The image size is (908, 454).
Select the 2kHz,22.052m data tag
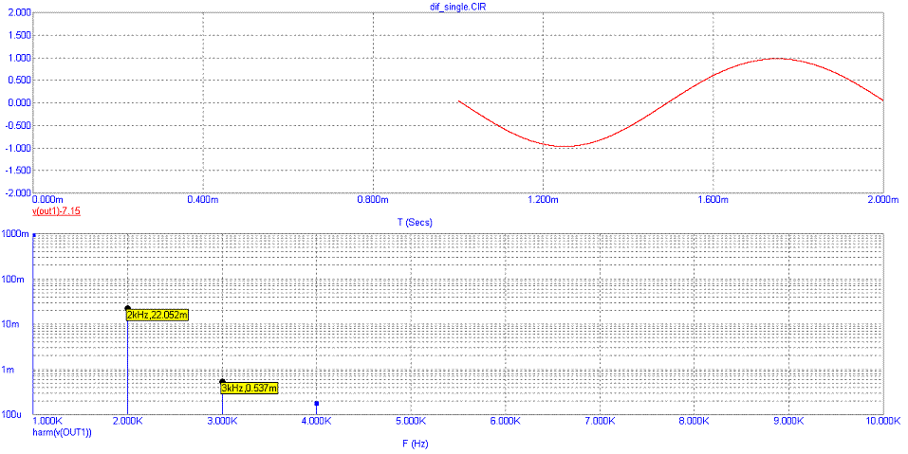coord(158,315)
